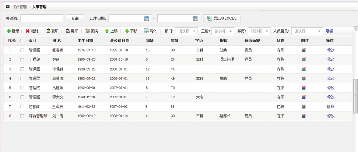Image resolution: width=358 pixels, height=152 pixels.
Task: Expand the 部门 department dropdown
Action: click(x=194, y=31)
